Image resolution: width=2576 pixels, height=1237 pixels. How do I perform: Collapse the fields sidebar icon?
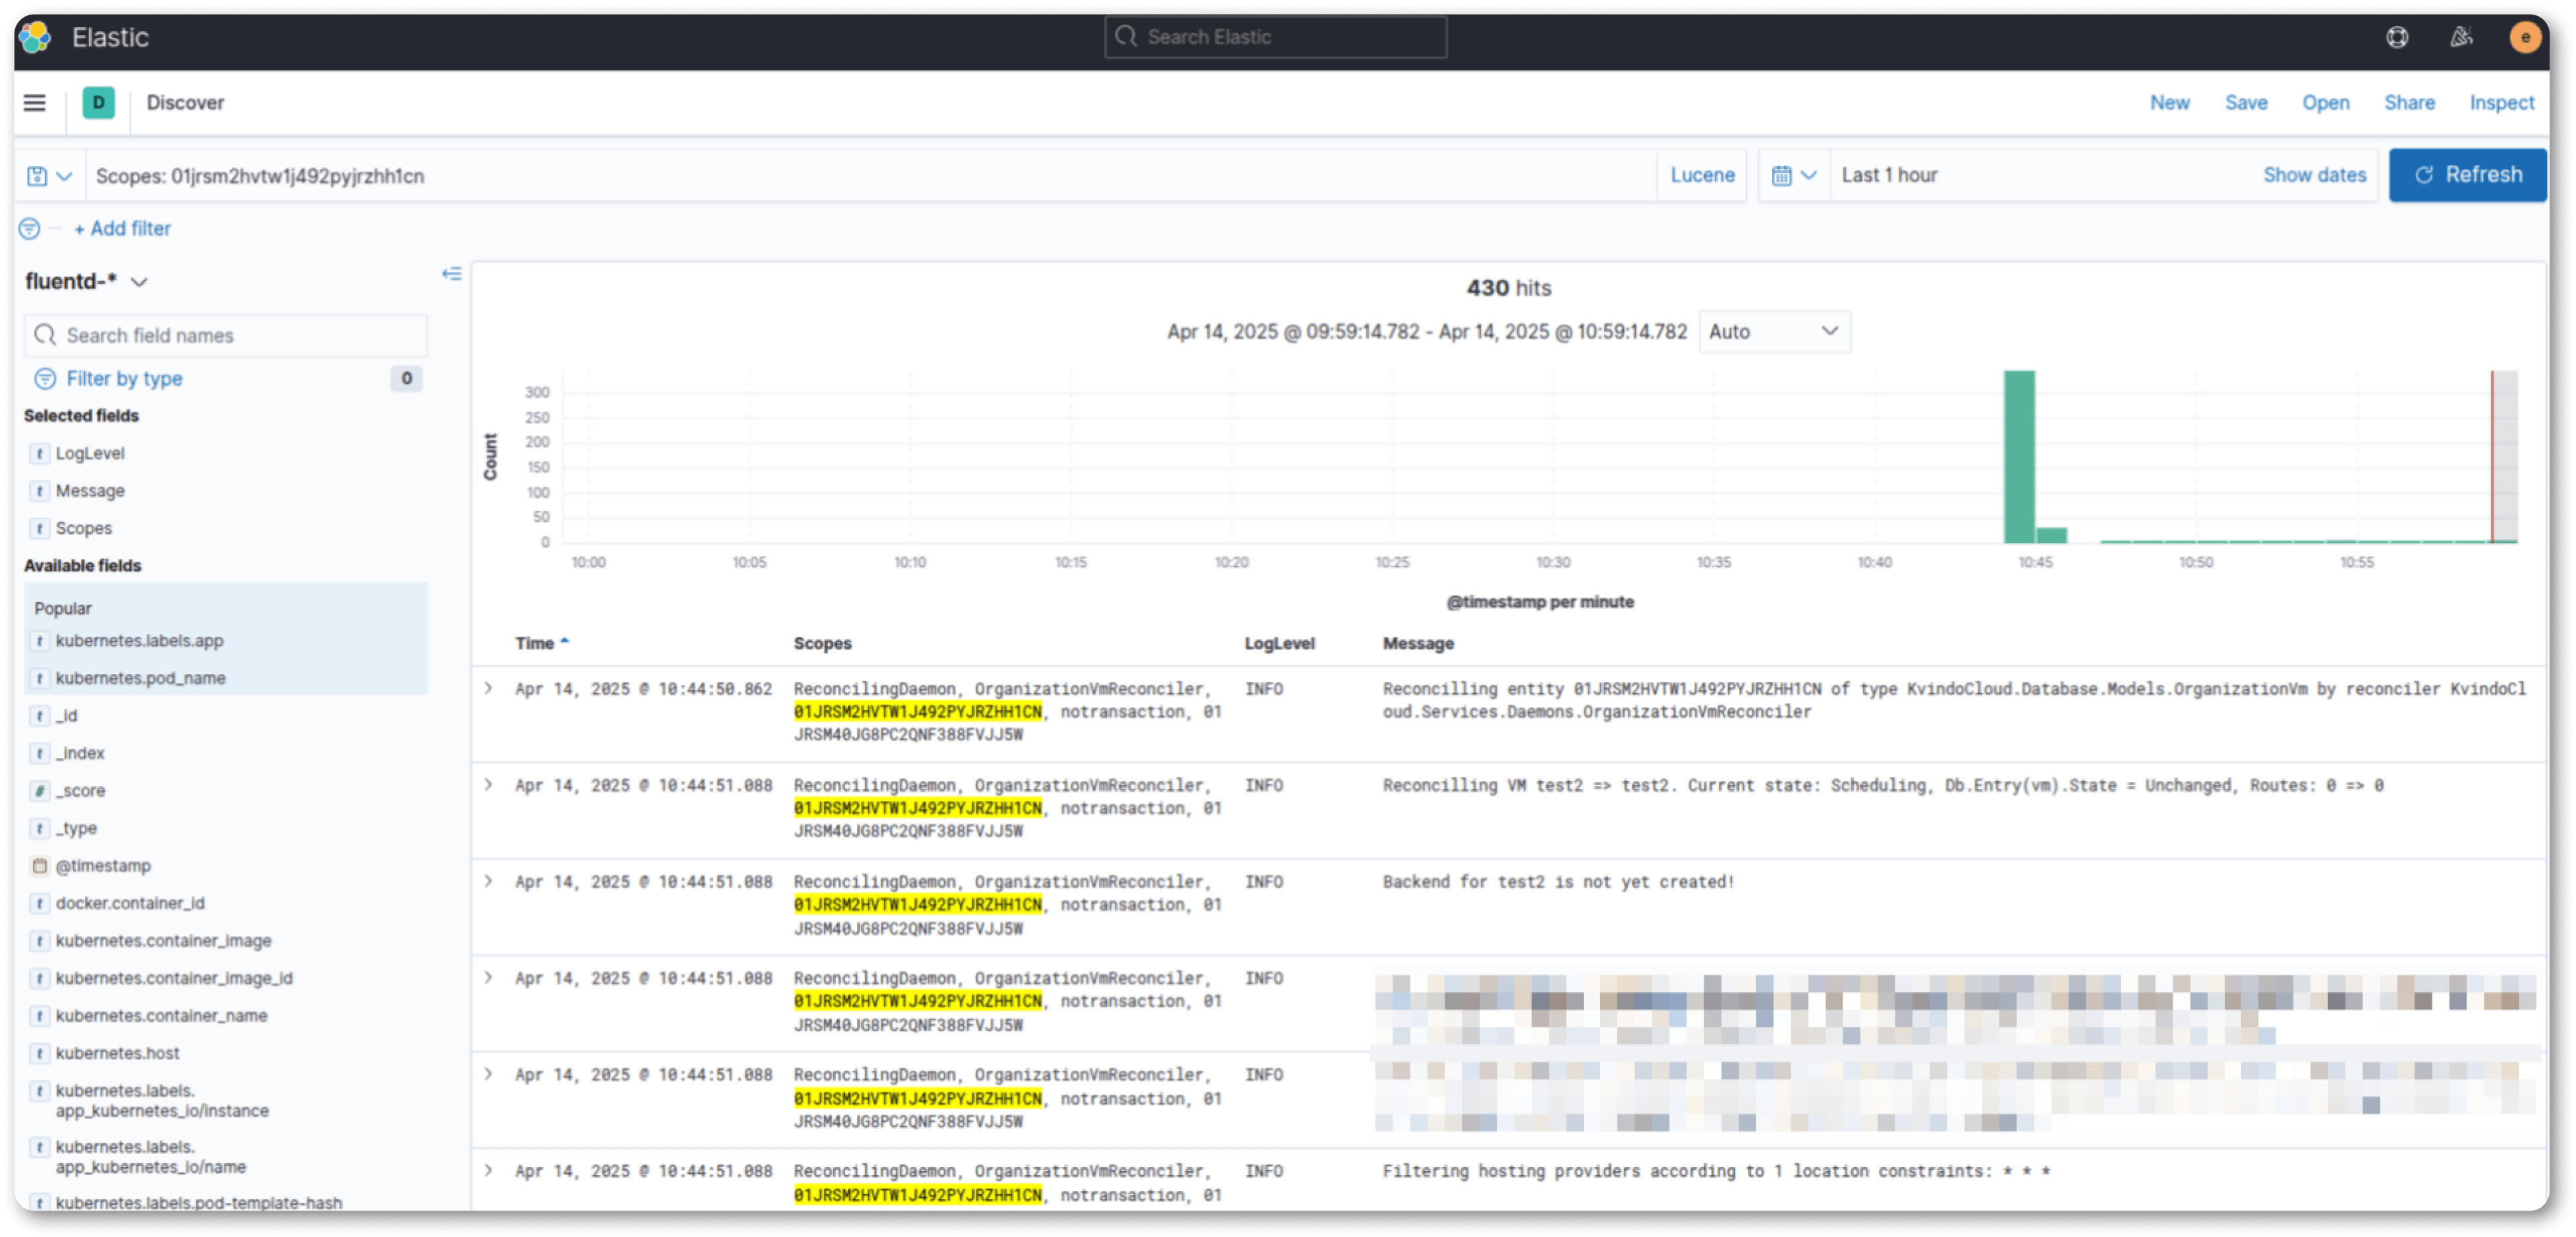tap(452, 274)
